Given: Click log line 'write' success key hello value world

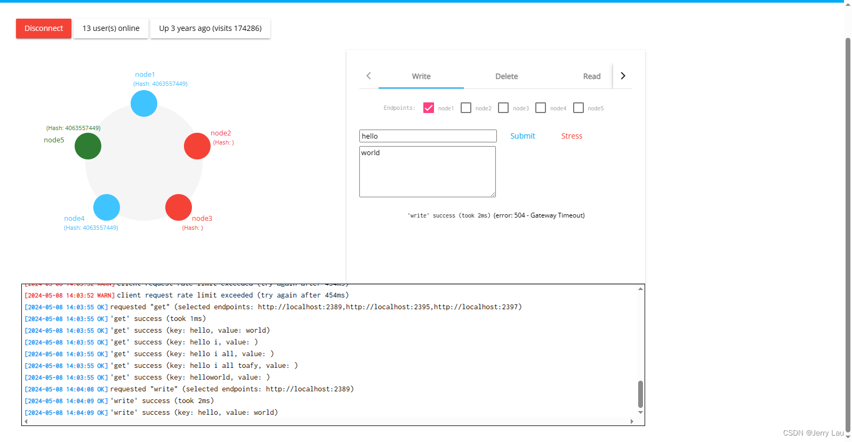Looking at the screenshot, I should coord(151,413).
